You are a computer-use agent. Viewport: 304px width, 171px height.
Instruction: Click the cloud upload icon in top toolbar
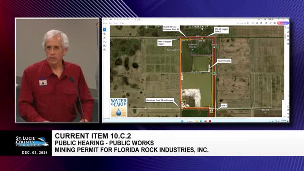(x=257, y=23)
